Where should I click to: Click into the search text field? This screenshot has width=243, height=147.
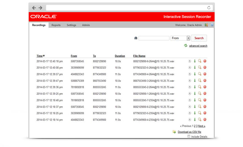click(x=154, y=38)
